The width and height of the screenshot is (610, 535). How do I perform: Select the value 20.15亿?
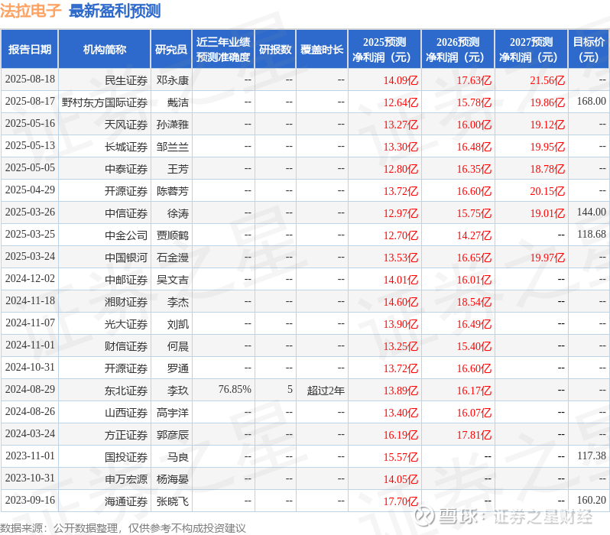[x=547, y=191]
